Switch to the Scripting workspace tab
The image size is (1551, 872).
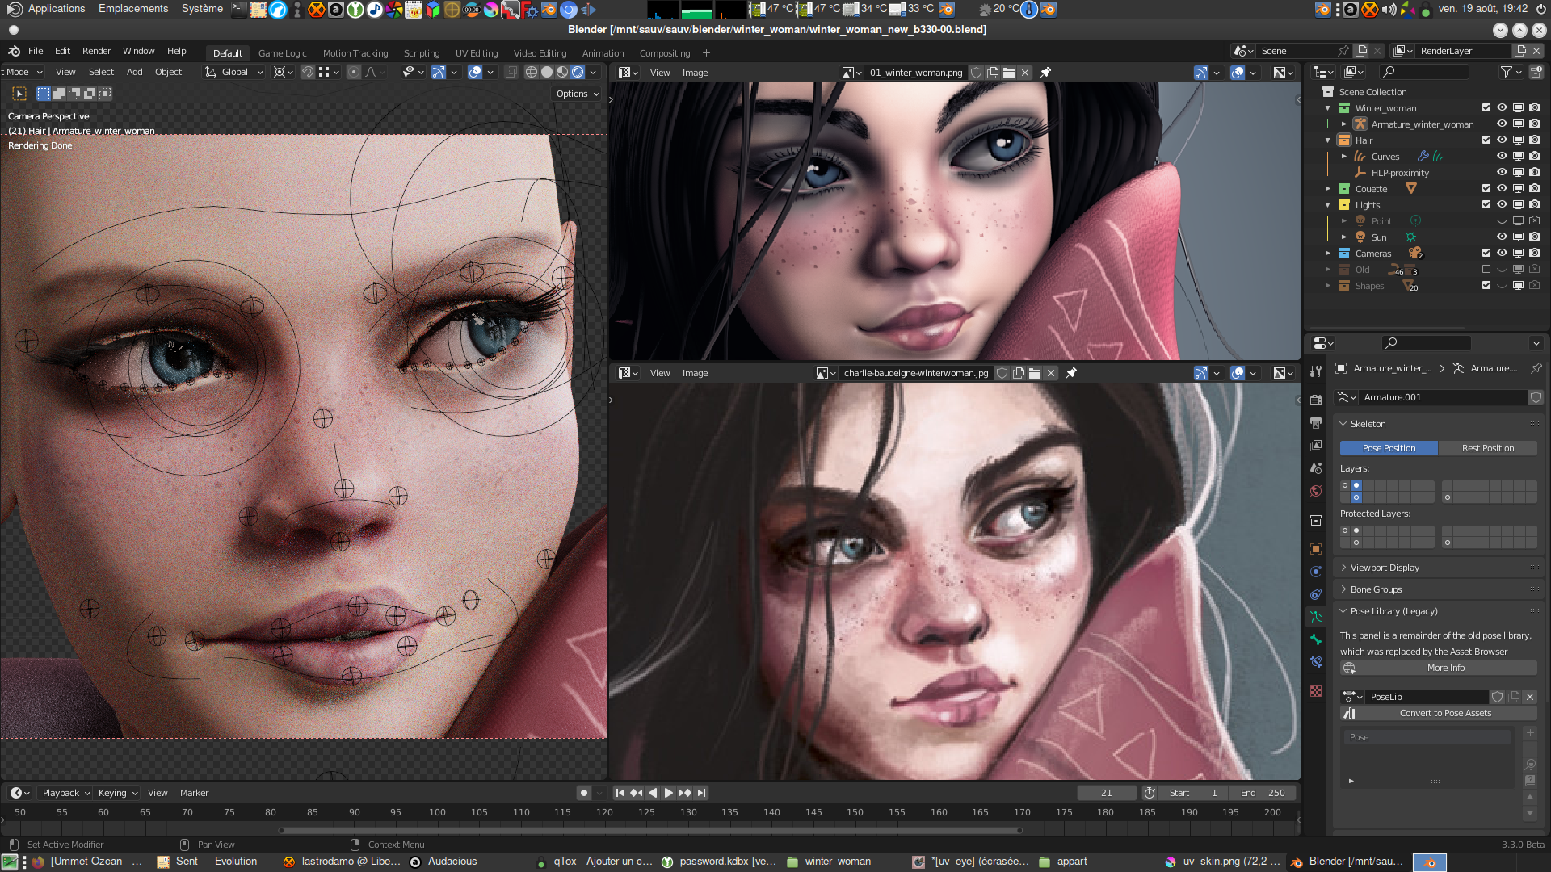(422, 53)
